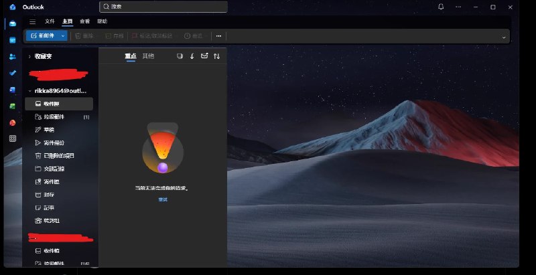Toggle the hamburger navigation pane button
The image size is (536, 275).
tap(32, 22)
